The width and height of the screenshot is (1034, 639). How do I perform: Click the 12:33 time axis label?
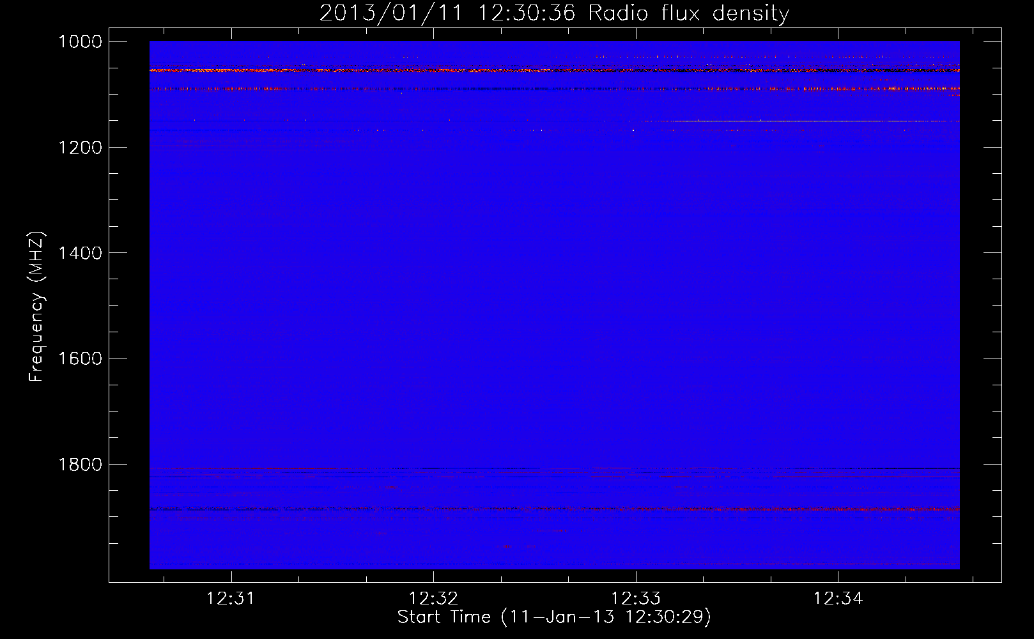(636, 598)
